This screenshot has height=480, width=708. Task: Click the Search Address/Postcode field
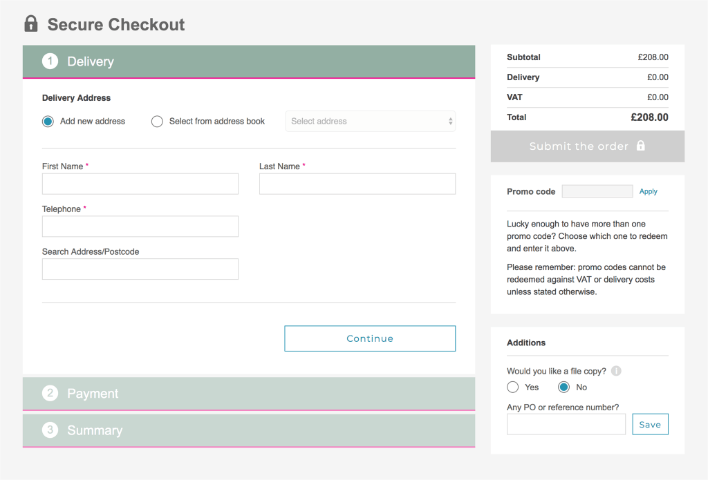click(x=140, y=269)
